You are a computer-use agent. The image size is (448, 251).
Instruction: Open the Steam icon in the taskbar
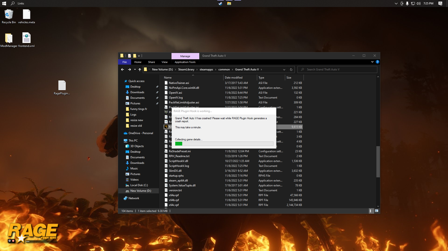pos(220,3)
